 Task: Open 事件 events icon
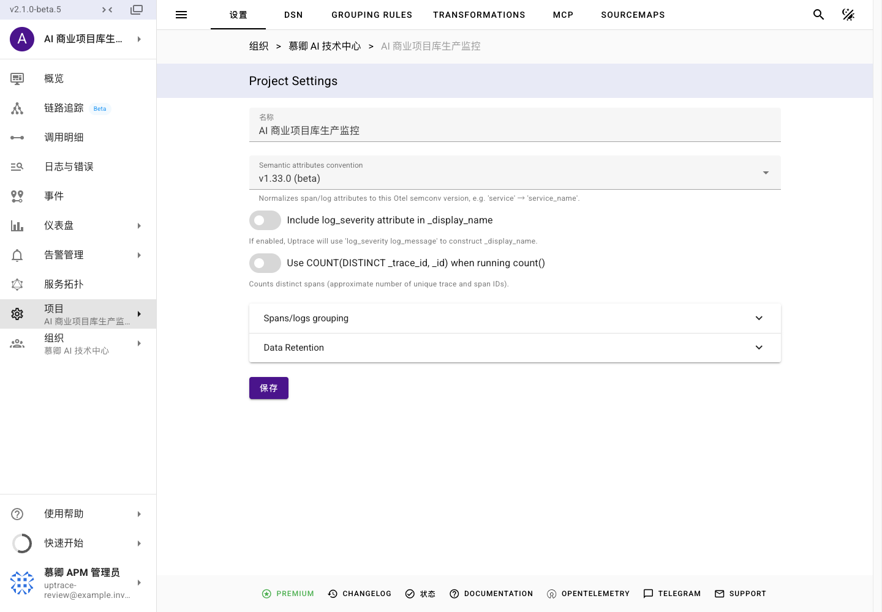pos(17,196)
